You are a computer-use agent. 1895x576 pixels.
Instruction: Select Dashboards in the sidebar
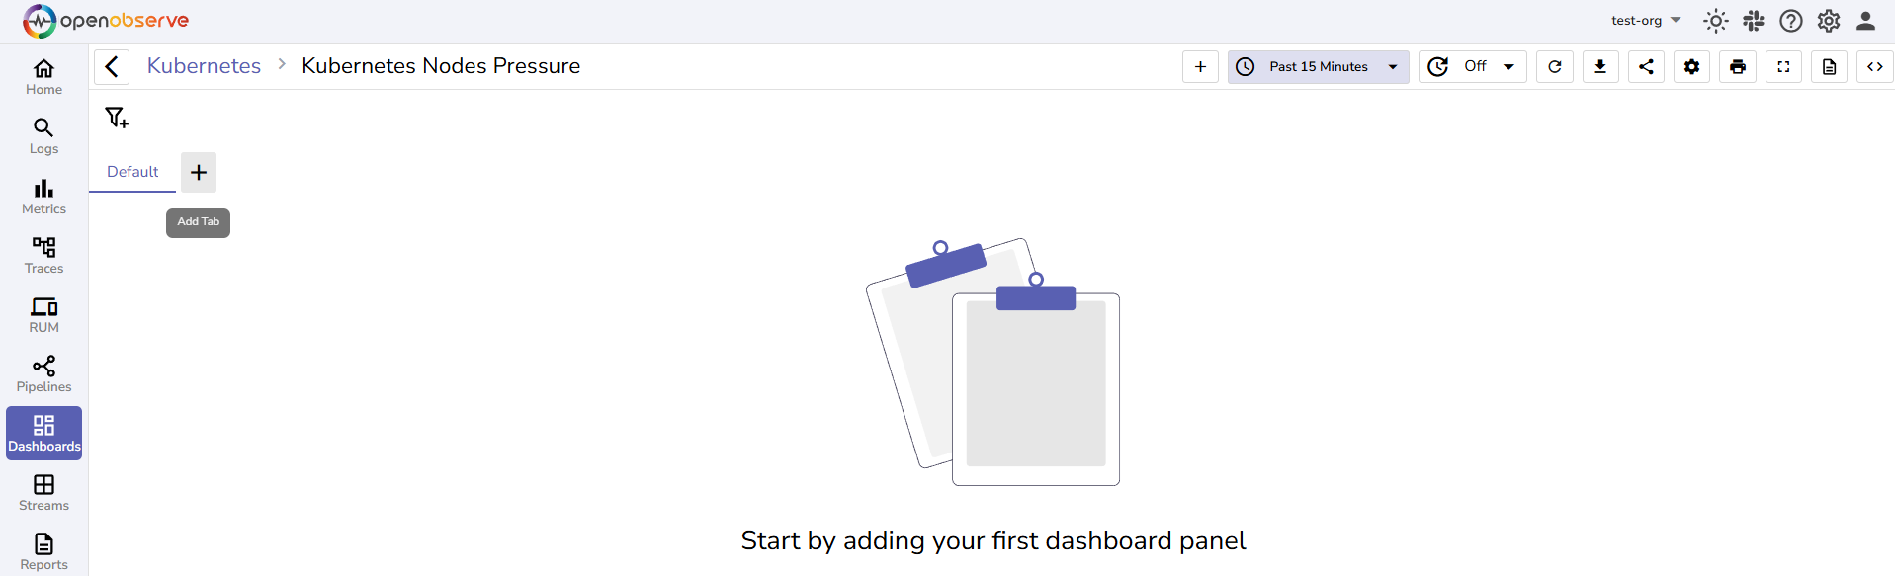click(x=43, y=433)
